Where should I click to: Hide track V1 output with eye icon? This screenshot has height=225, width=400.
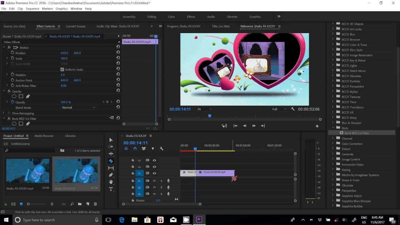(154, 173)
